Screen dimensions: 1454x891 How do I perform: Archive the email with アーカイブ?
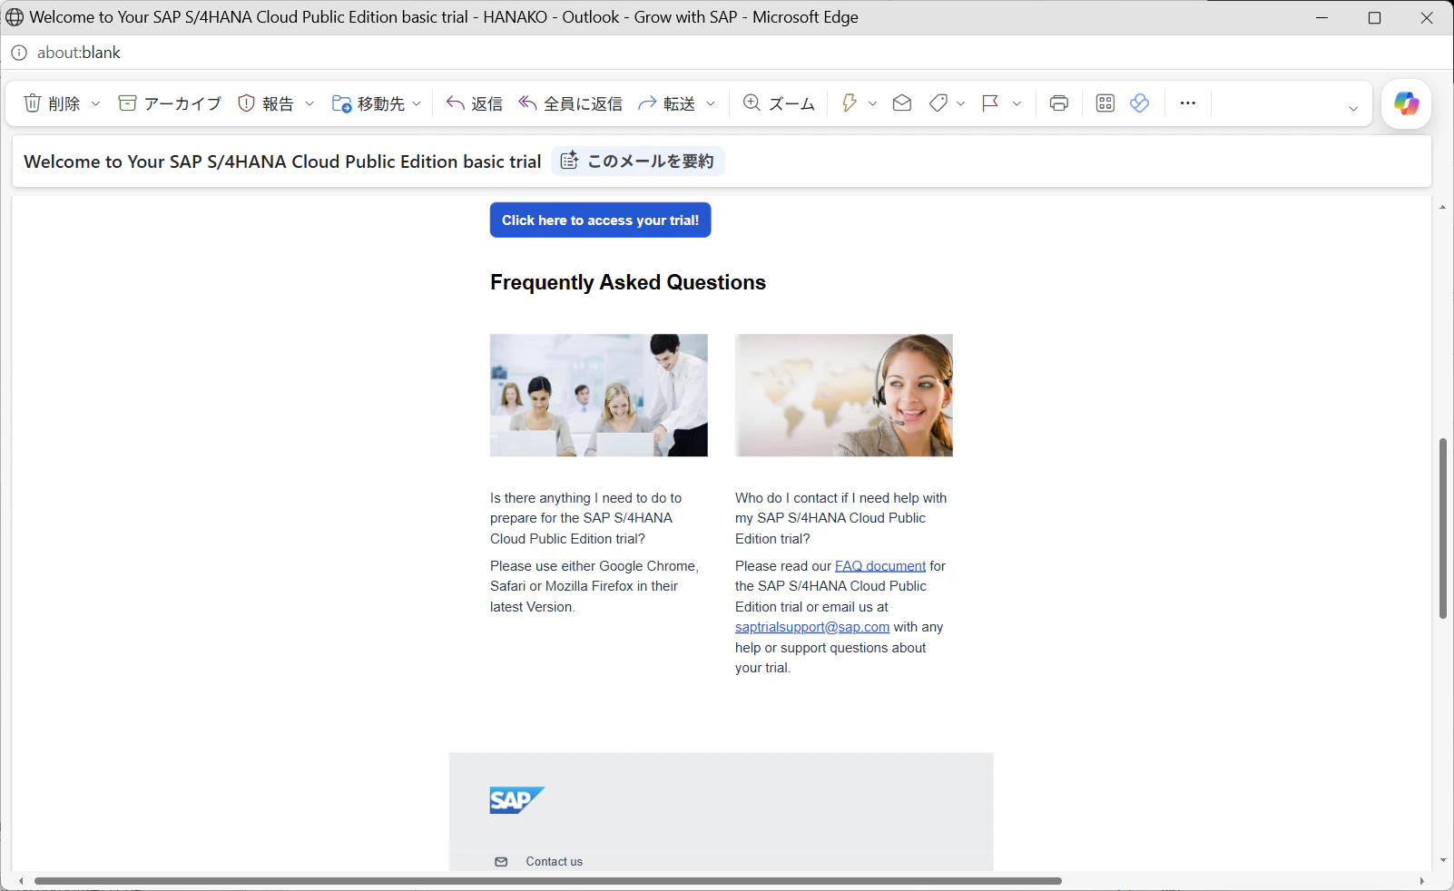pyautogui.click(x=170, y=103)
